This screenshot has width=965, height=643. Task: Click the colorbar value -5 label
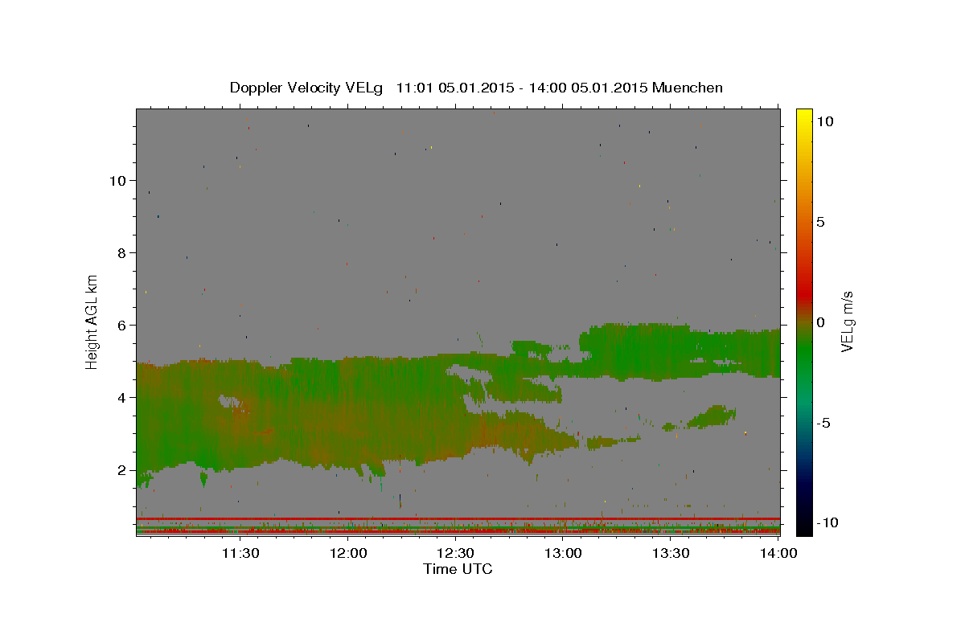[x=823, y=423]
